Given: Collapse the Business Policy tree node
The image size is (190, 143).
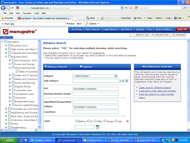Looking at the screenshot, I should [6, 57].
